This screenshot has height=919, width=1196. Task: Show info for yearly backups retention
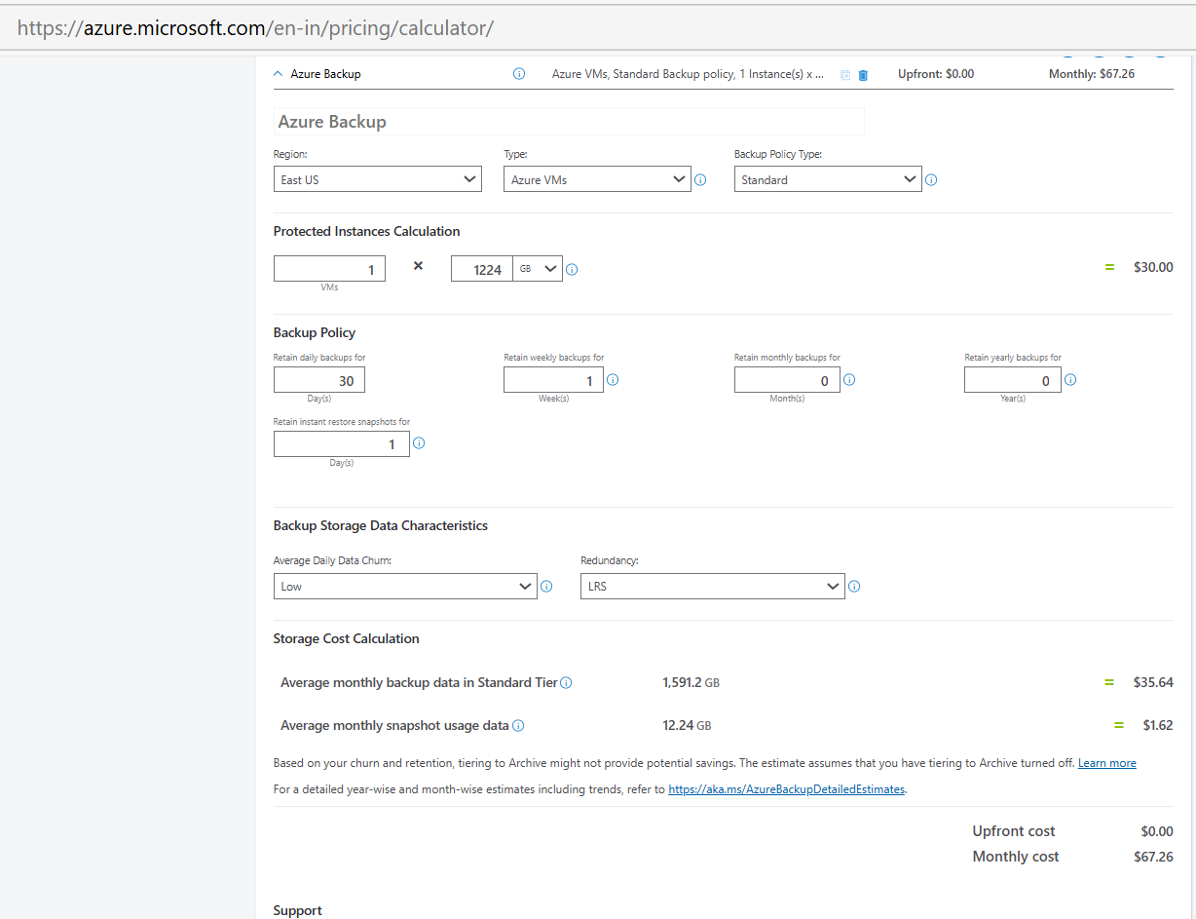coord(1070,380)
